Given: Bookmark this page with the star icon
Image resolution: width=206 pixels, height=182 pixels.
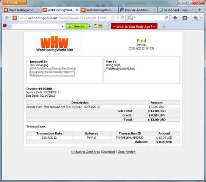Looking at the screenshot, I should pyautogui.click(x=112, y=18).
